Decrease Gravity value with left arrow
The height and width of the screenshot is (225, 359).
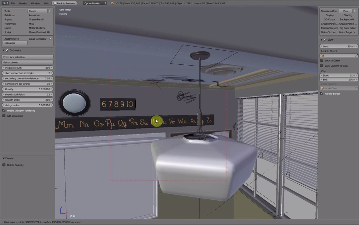(3, 89)
